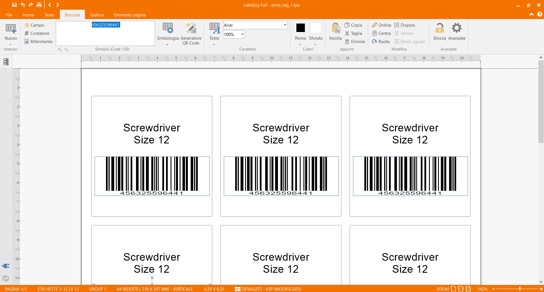Zoom in on barcode text preview

(60, 49)
